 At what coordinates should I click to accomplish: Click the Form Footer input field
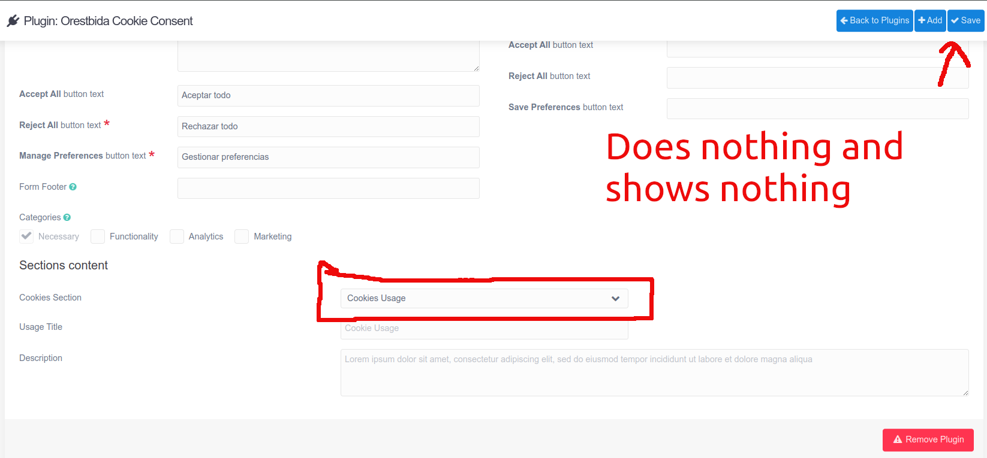(329, 188)
